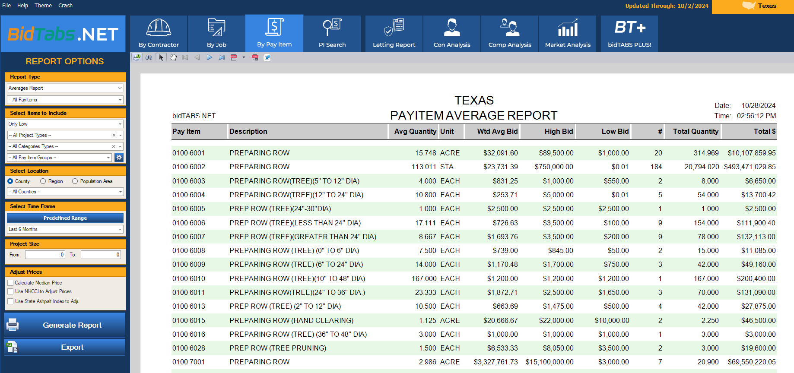Open bidTABS PLUS! module

[629, 34]
